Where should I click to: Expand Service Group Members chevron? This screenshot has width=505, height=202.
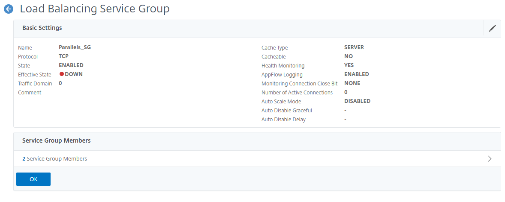[490, 159]
